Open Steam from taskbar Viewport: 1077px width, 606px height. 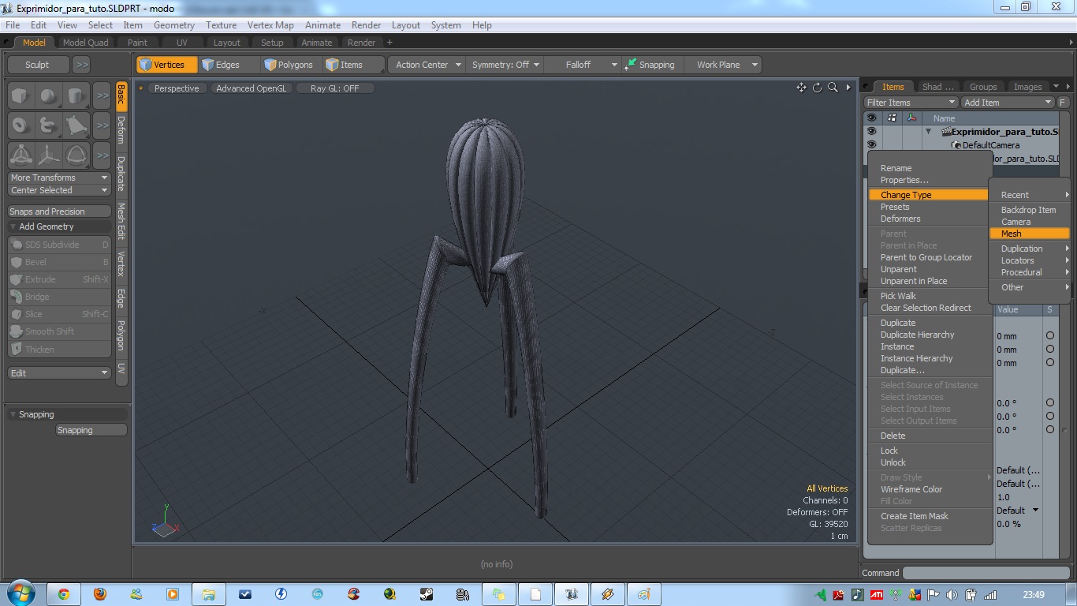(x=426, y=594)
